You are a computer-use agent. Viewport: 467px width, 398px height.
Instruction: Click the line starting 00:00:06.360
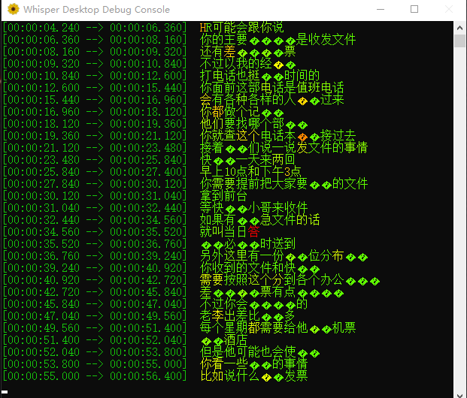pyautogui.click(x=179, y=40)
